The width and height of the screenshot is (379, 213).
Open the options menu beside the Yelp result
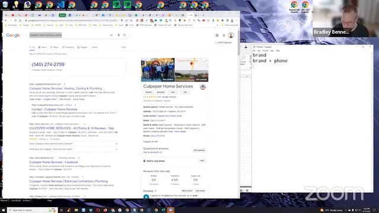tap(84, 124)
